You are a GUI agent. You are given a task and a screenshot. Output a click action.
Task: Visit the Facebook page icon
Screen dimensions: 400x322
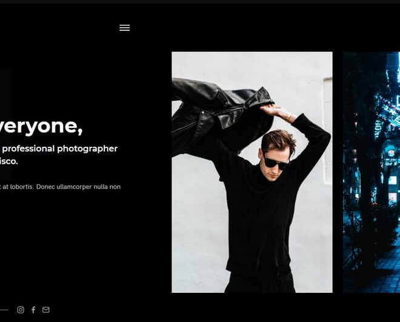point(33,310)
